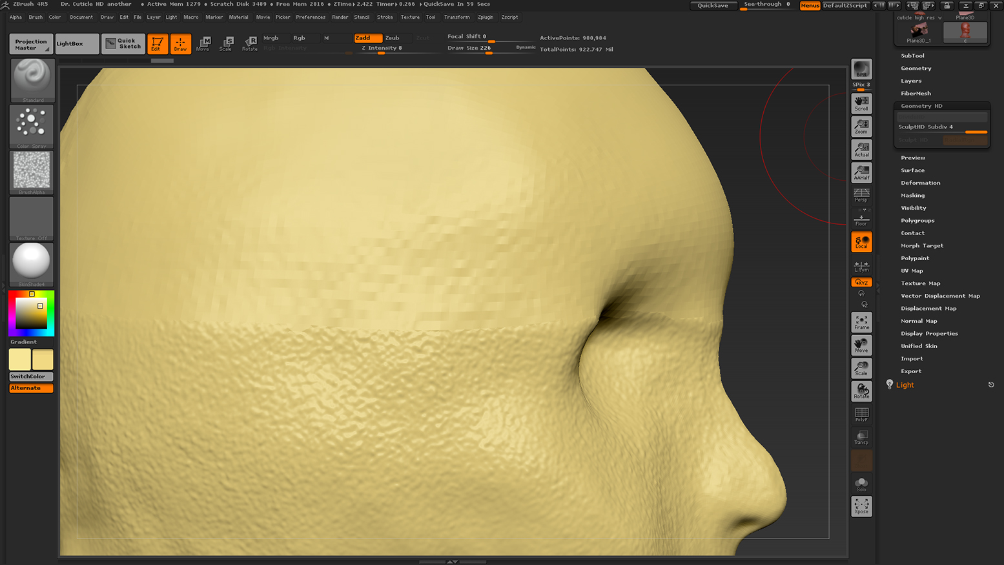Open the SkinShade4 material picker
This screenshot has width=1004, height=565.
tap(30, 263)
